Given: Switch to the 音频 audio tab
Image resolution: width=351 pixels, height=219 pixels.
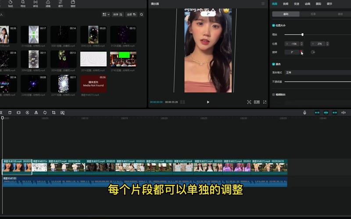Looking at the screenshot, I should click(x=286, y=4).
